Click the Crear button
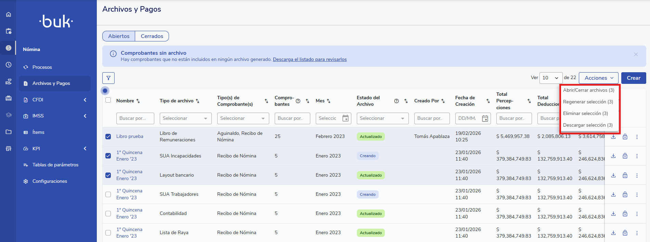Screen dimensions: 650x242 pyautogui.click(x=633, y=78)
